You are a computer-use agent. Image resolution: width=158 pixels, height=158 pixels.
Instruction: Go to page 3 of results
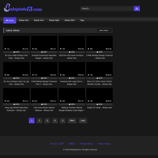click(47, 120)
